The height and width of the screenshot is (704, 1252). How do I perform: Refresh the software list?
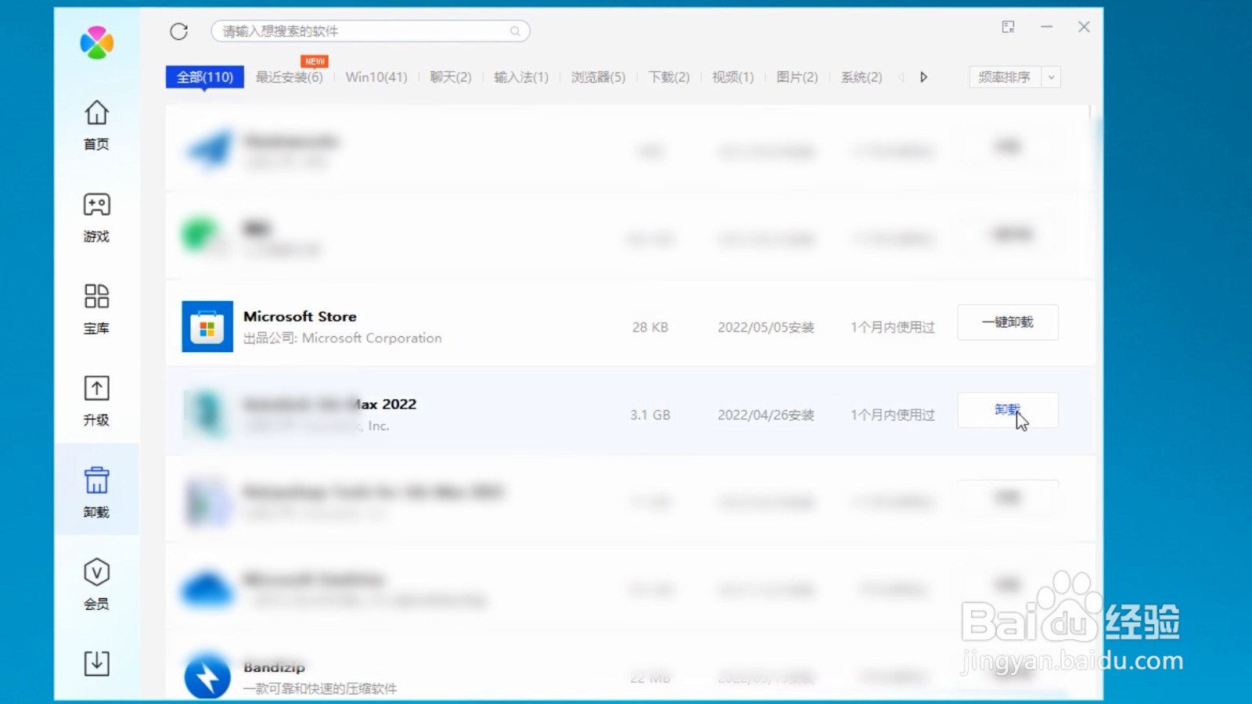coord(179,31)
